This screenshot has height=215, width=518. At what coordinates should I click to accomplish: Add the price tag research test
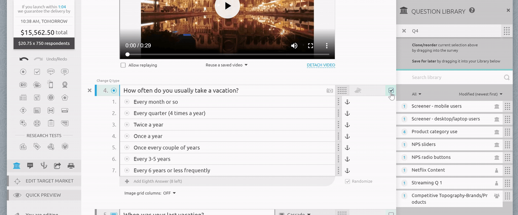(37, 147)
